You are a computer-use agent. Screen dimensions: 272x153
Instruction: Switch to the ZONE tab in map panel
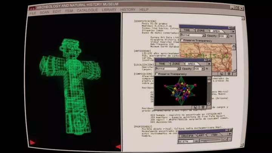click(201, 31)
